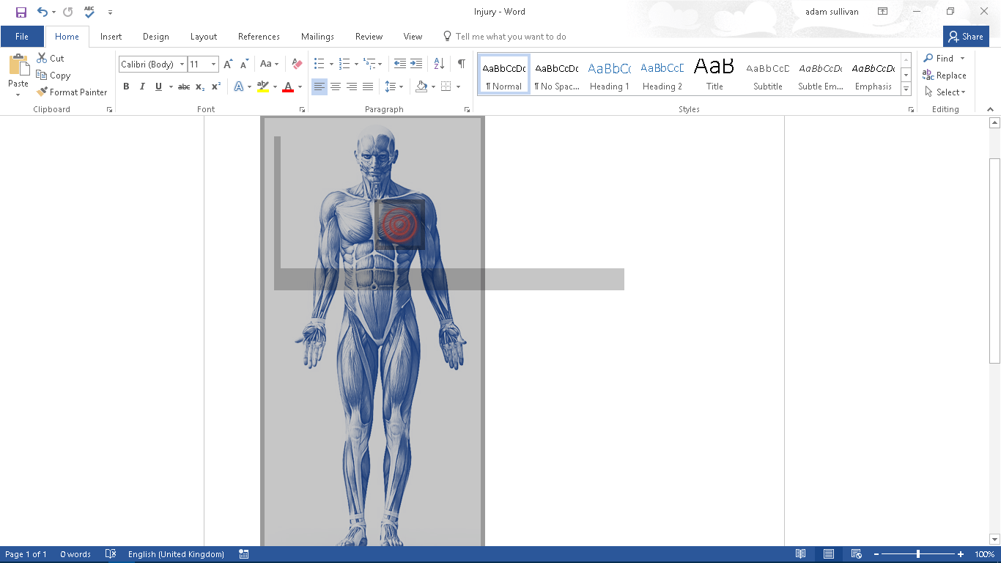This screenshot has width=1001, height=563.
Task: Click the Sort icon in Paragraph group
Action: pyautogui.click(x=437, y=64)
